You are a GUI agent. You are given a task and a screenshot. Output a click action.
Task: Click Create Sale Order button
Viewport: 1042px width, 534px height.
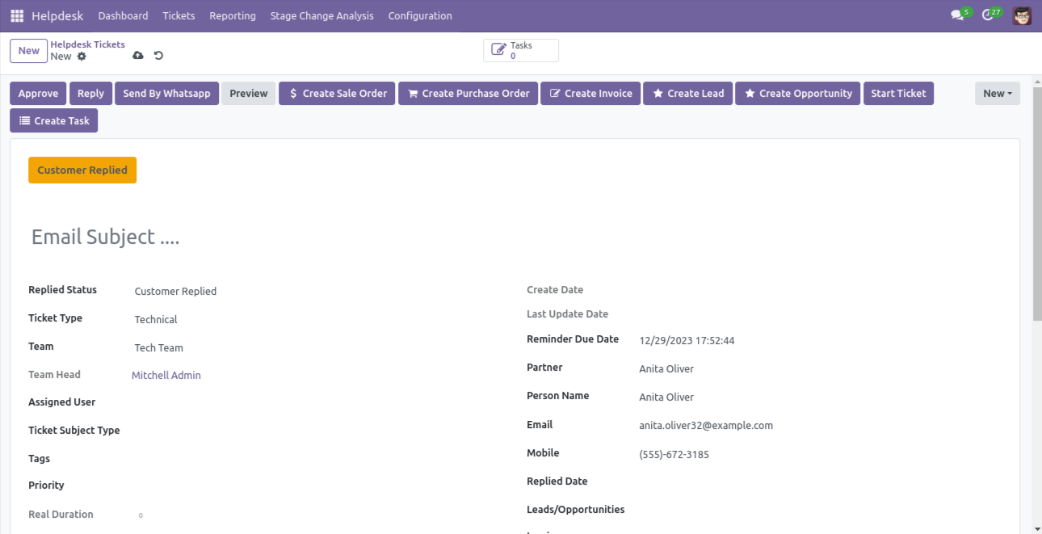pos(337,94)
